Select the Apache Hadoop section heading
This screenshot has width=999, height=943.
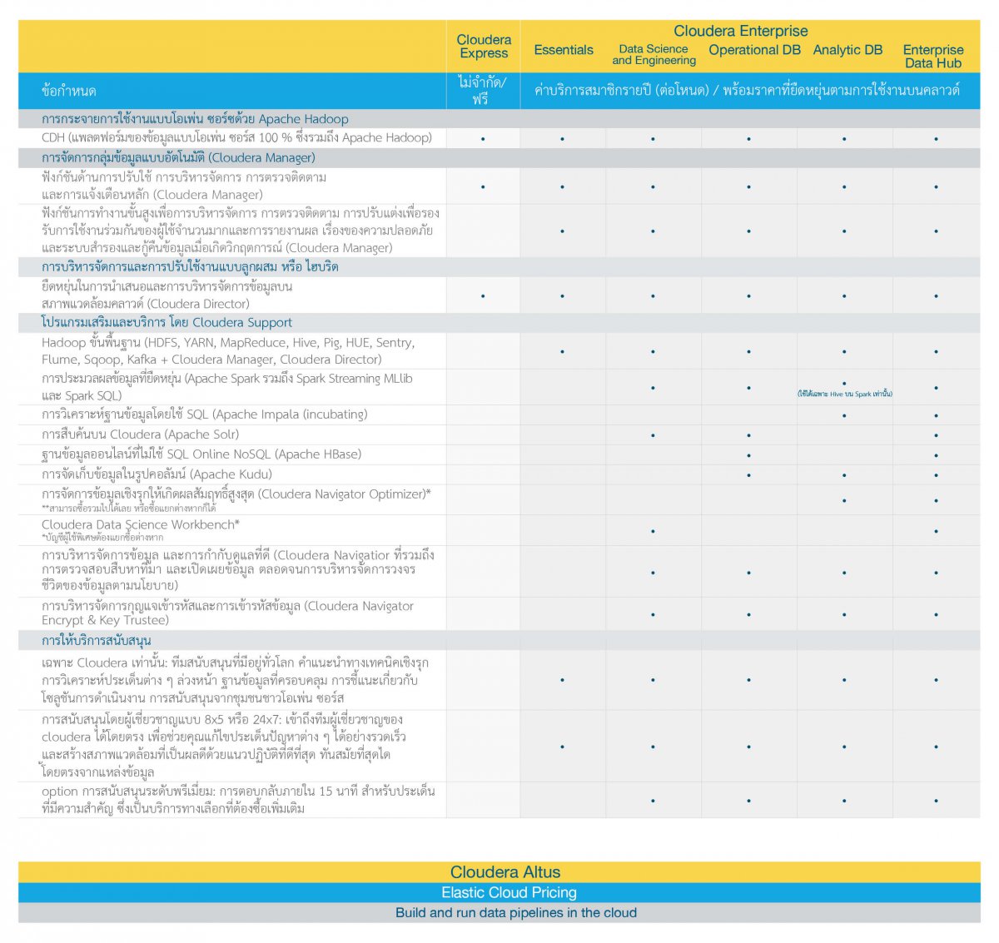pos(195,119)
